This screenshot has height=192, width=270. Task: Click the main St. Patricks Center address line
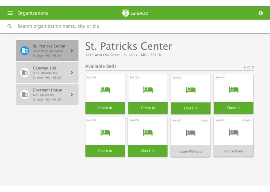coord(123,55)
